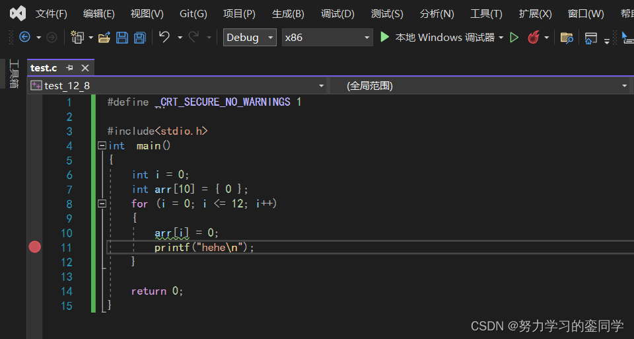Open the back navigation history dropdown arrow
The width and height of the screenshot is (634, 339).
pos(39,38)
